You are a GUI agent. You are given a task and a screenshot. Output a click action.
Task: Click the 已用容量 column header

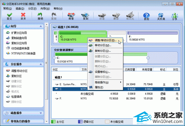(x=130, y=70)
